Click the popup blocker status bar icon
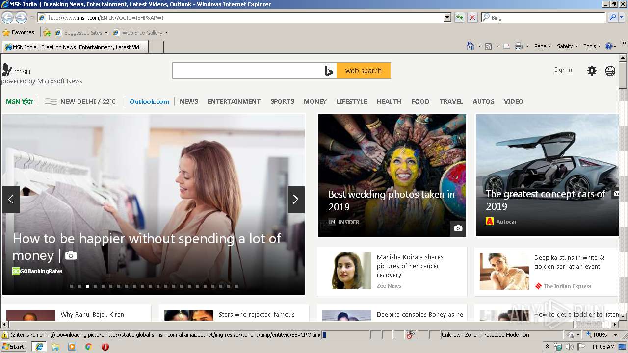Image resolution: width=628 pixels, height=353 pixels. [411, 335]
